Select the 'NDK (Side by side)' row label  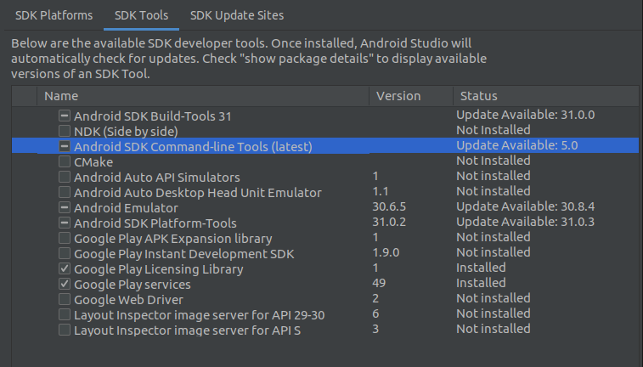[126, 132]
